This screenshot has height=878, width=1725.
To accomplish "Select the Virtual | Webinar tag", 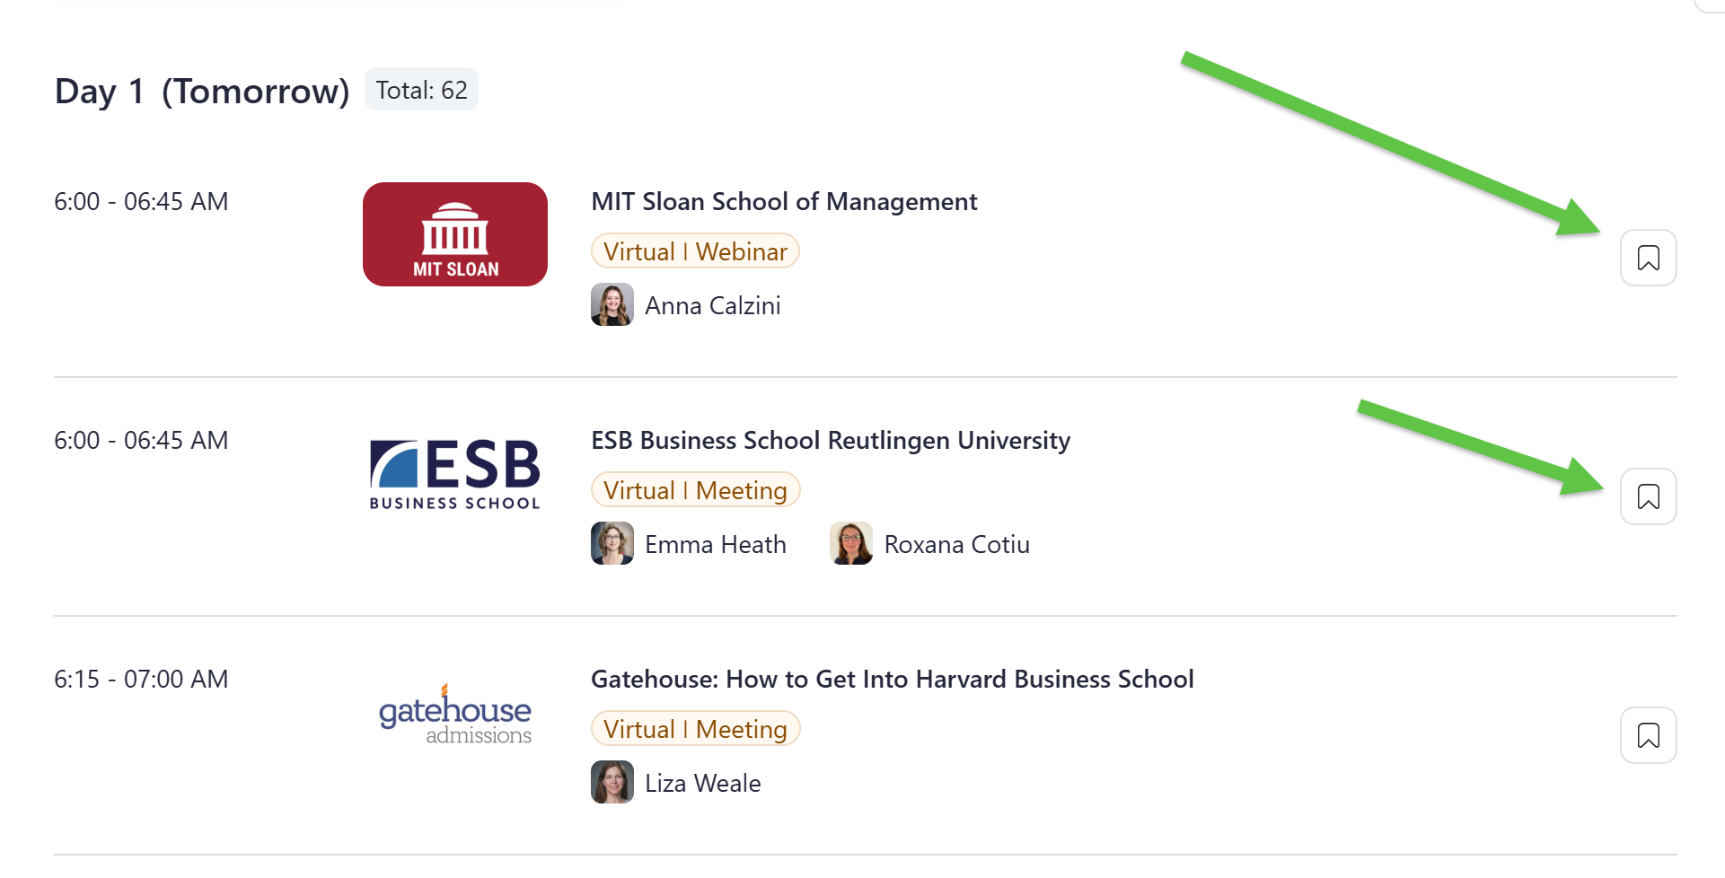I will point(695,251).
